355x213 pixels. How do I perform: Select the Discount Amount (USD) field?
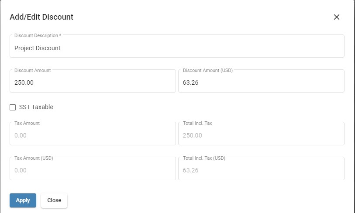pyautogui.click(x=261, y=81)
